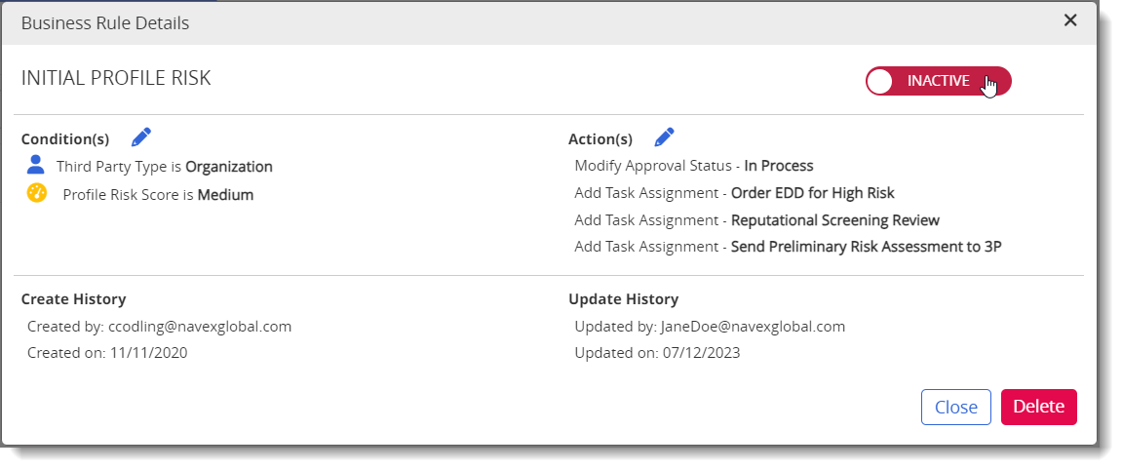Click the white knob of the Inactive switch
Image resolution: width=1122 pixels, height=470 pixels.
click(x=881, y=82)
